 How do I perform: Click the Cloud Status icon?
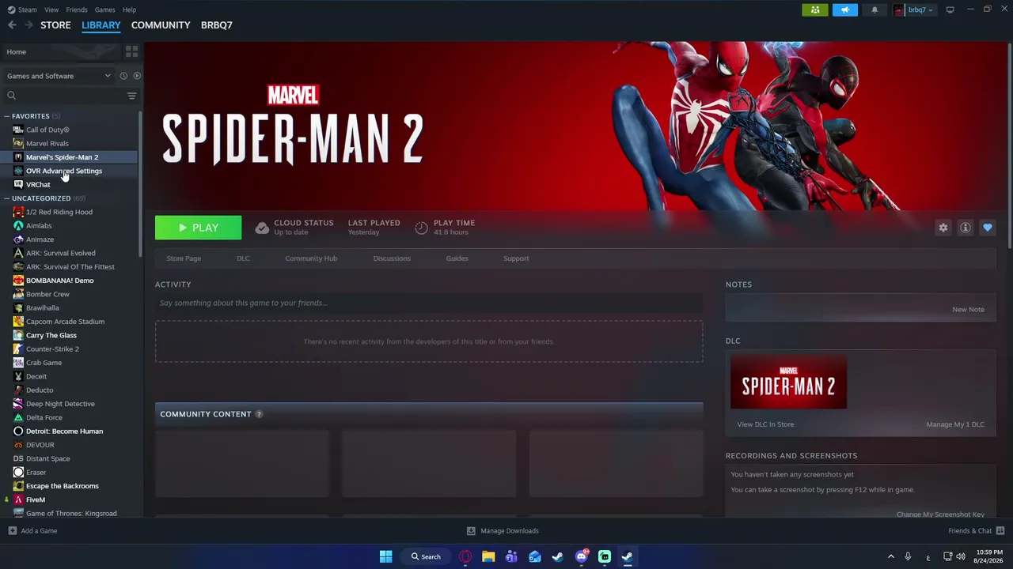coord(262,228)
